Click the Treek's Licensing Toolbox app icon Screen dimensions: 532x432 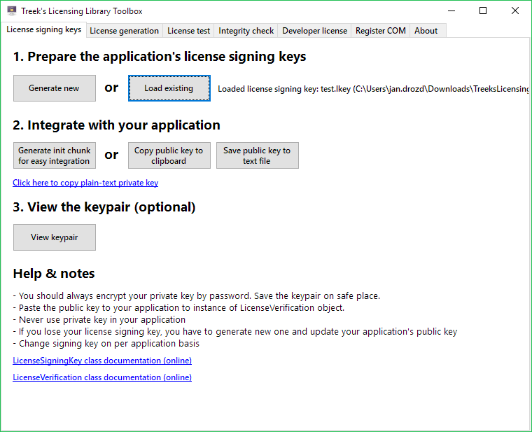coord(12,11)
